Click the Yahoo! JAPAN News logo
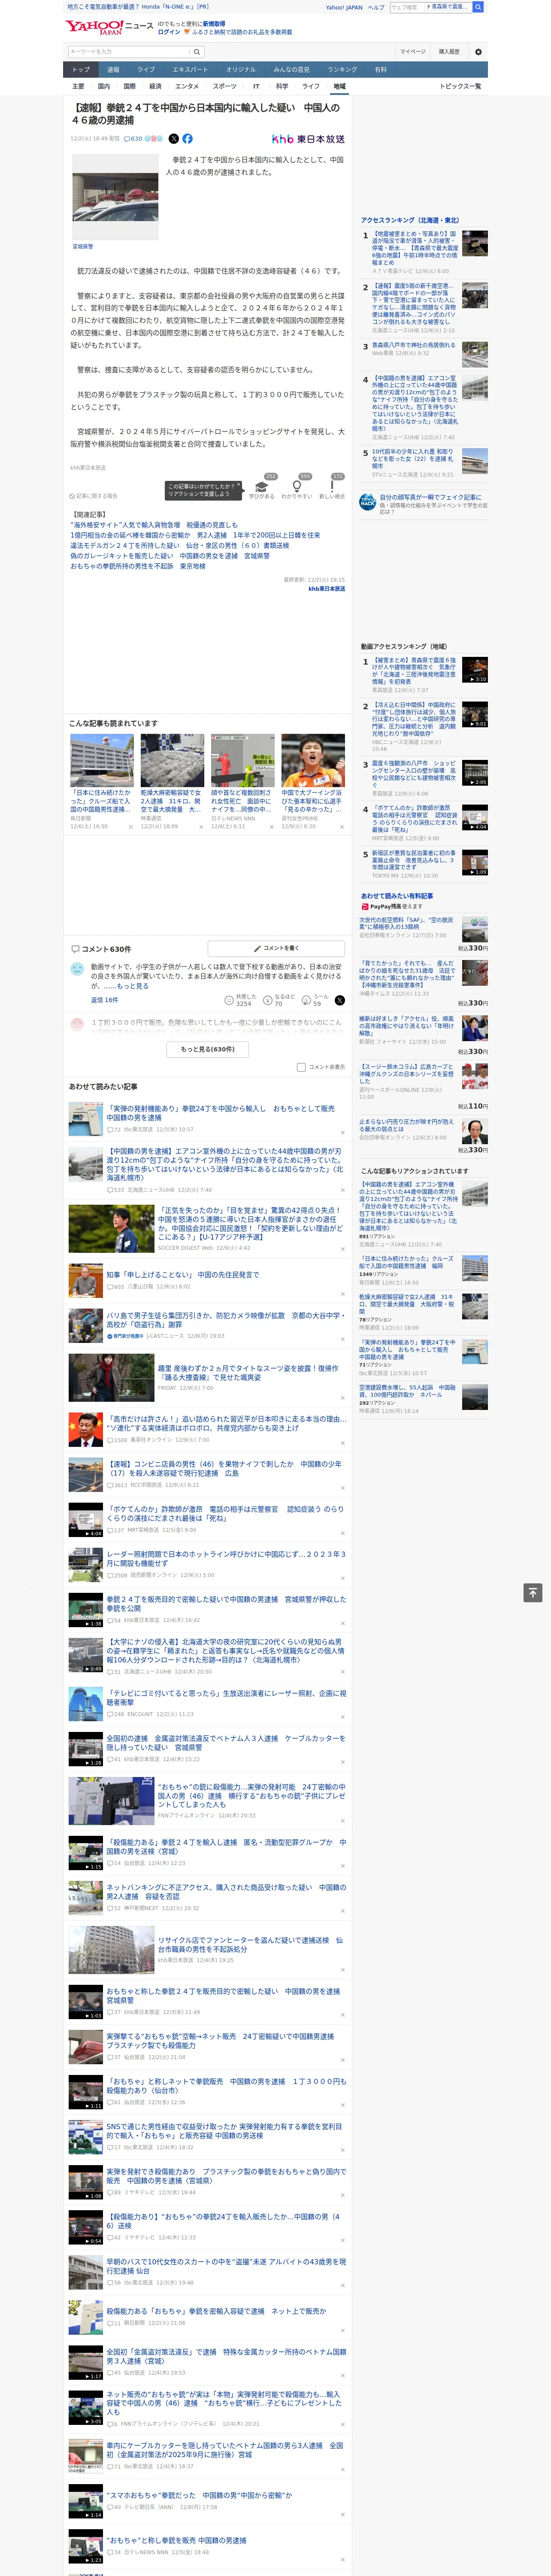551x2576 pixels. point(109,27)
